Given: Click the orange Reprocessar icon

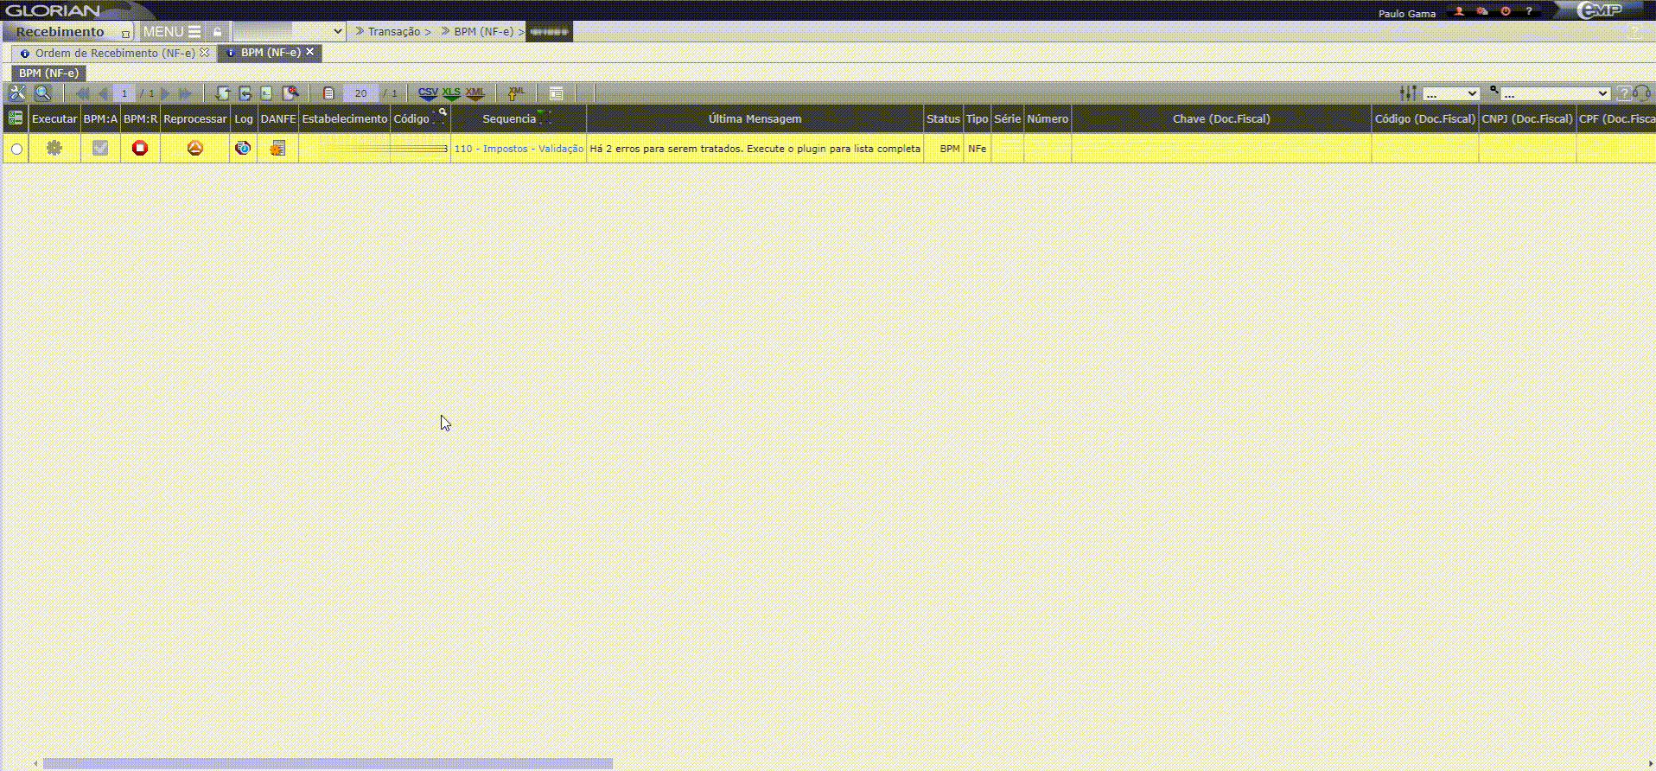Looking at the screenshot, I should pos(195,149).
